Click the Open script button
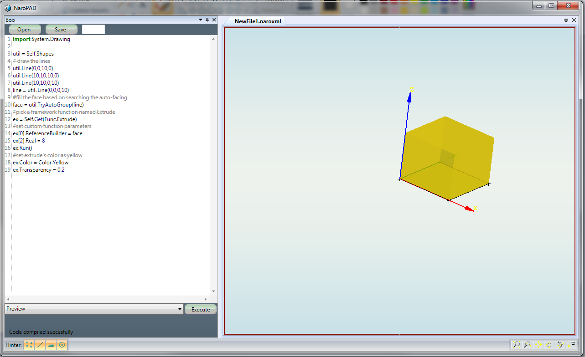 point(24,29)
